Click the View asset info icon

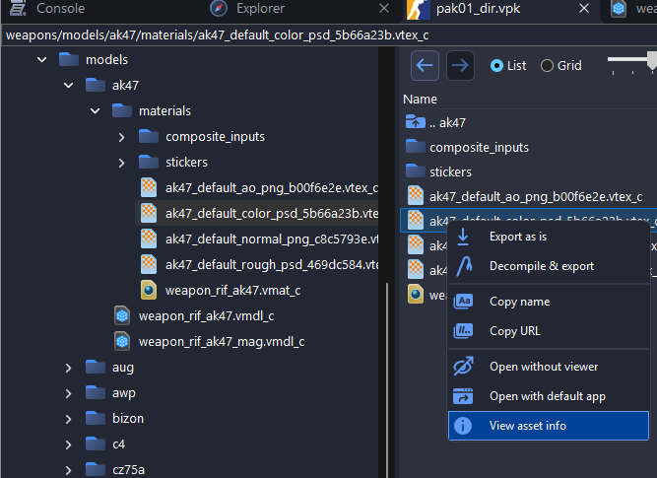point(463,426)
